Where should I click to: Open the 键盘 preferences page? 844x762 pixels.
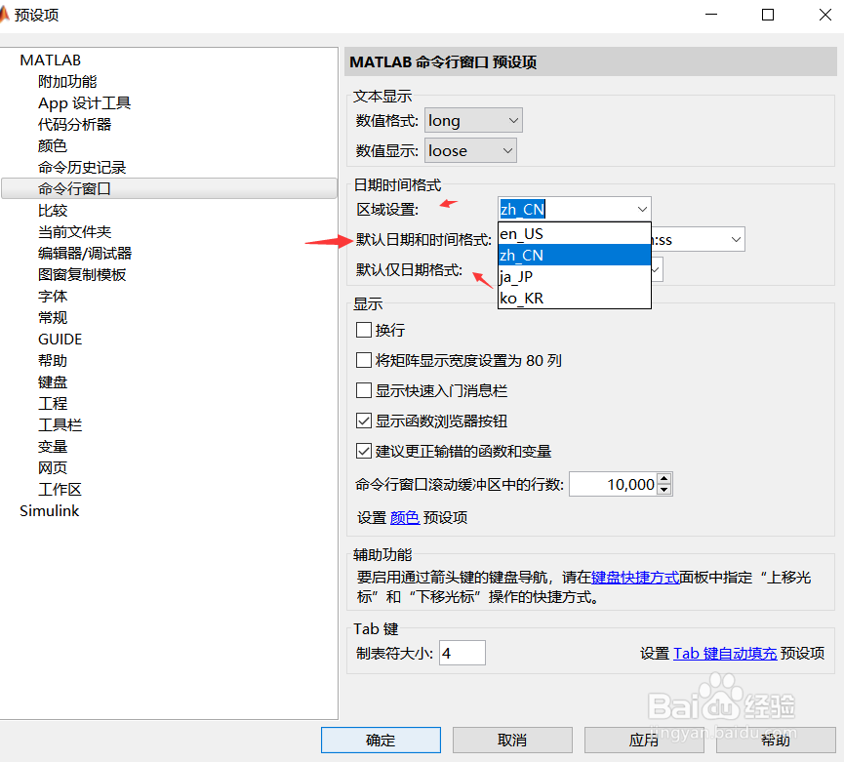pyautogui.click(x=53, y=382)
